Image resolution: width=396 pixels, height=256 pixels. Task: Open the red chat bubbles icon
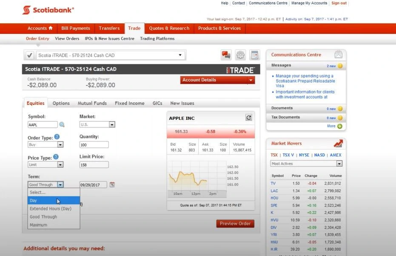(226, 55)
